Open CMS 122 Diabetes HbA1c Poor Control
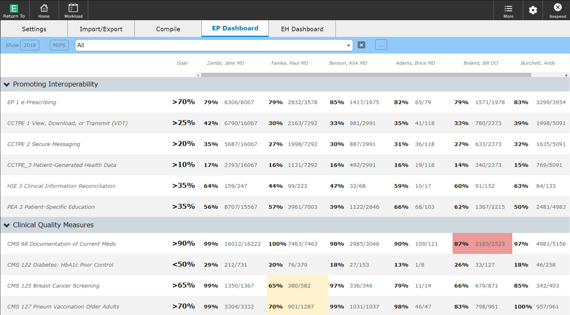 coord(60,265)
